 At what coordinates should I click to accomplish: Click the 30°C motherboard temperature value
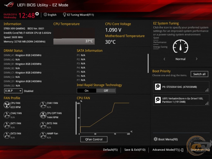[110, 42]
